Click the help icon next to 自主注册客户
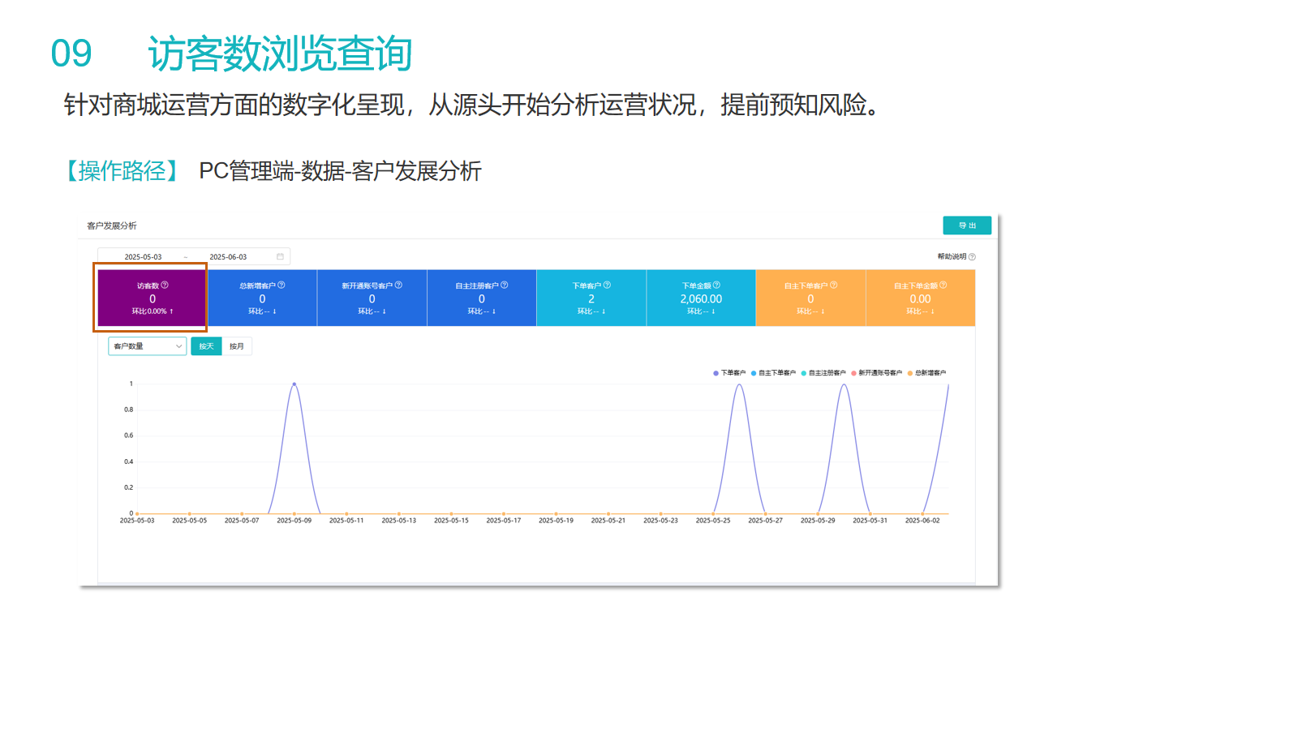1298x730 pixels. click(505, 285)
